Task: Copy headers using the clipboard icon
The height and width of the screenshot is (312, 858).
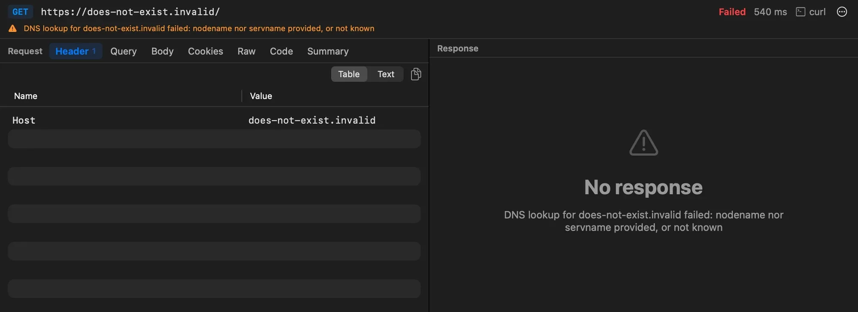Action: click(x=416, y=74)
